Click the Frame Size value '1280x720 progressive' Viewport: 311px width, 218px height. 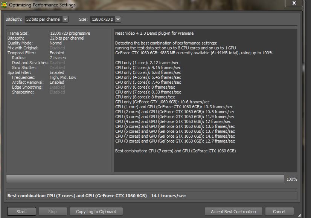point(70,33)
